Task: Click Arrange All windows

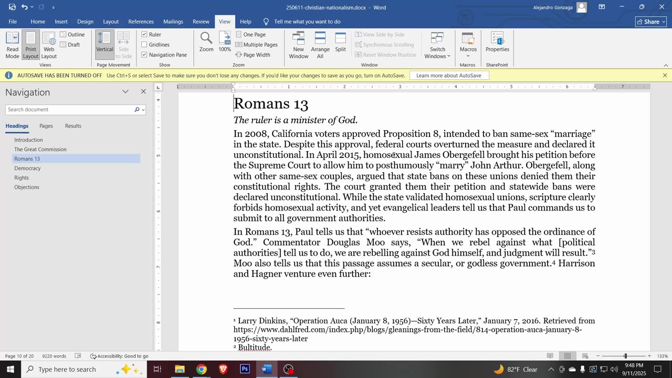Action: pos(320,45)
